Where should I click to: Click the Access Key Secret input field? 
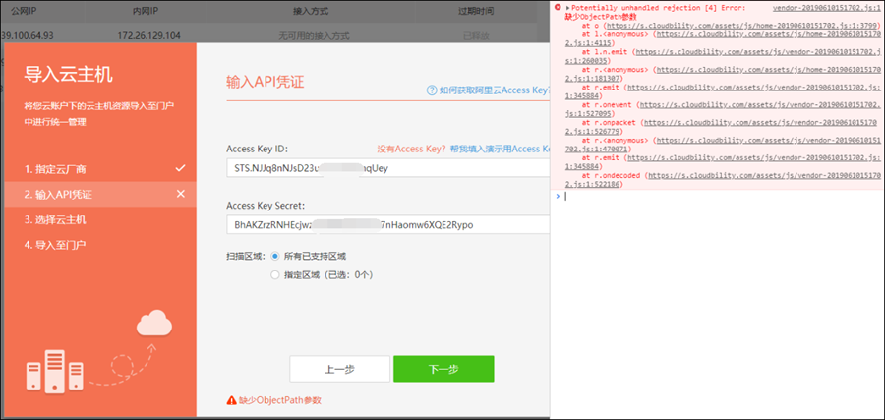(x=385, y=225)
